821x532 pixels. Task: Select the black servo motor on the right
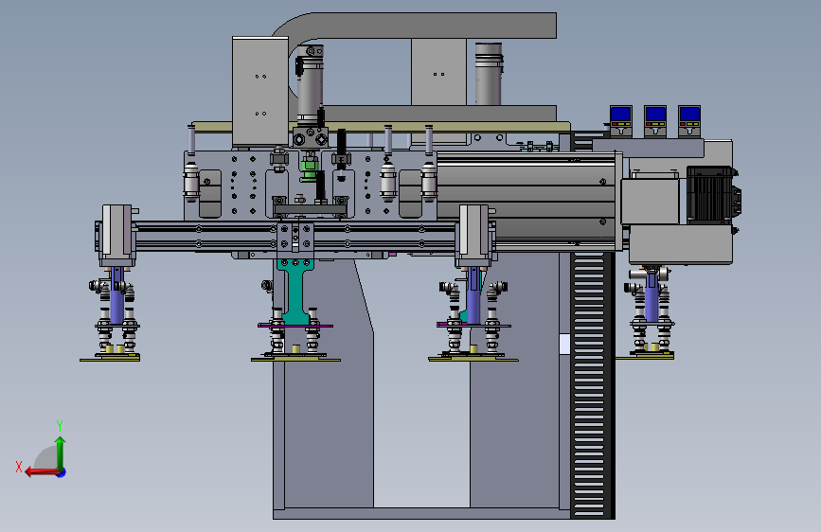pos(711,195)
